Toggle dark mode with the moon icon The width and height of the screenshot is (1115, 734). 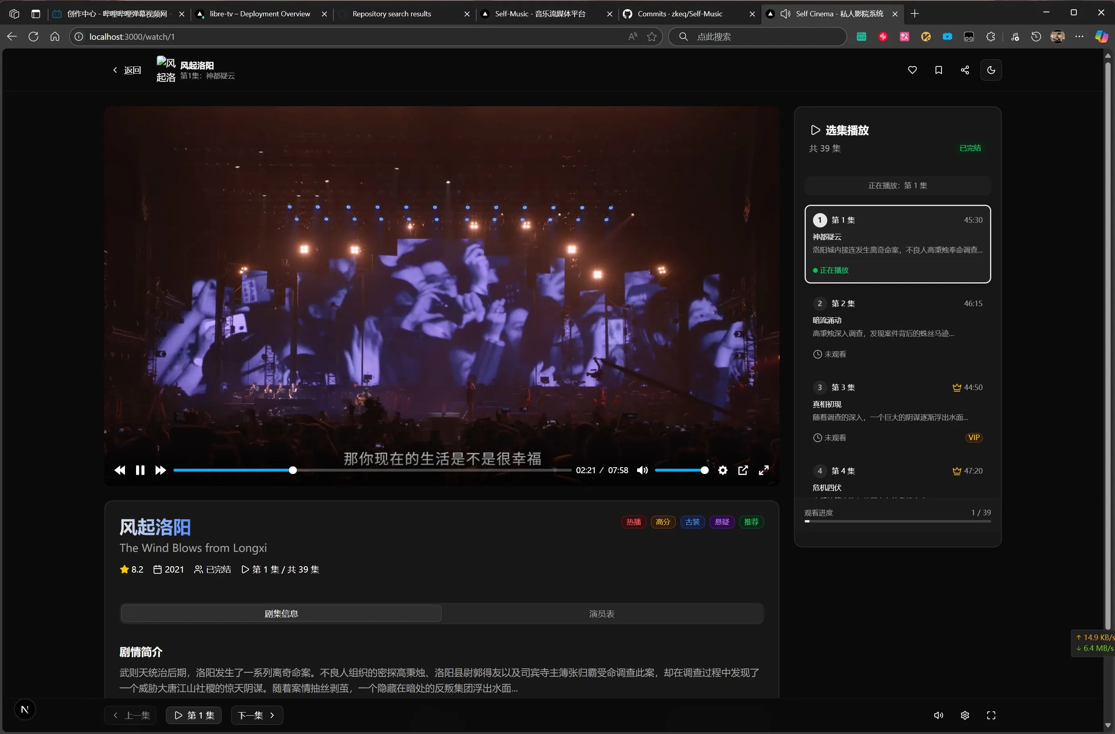(991, 70)
